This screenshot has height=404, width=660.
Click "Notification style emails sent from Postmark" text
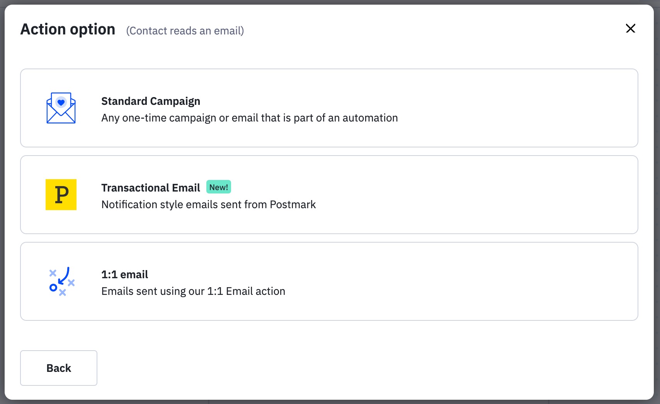coord(208,205)
